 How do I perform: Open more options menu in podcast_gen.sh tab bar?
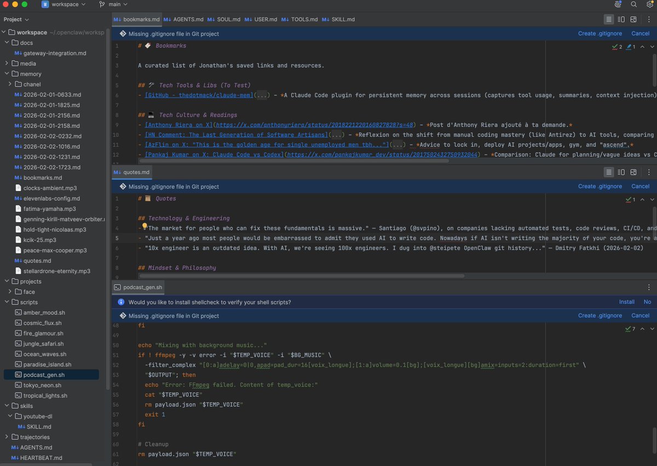click(648, 287)
